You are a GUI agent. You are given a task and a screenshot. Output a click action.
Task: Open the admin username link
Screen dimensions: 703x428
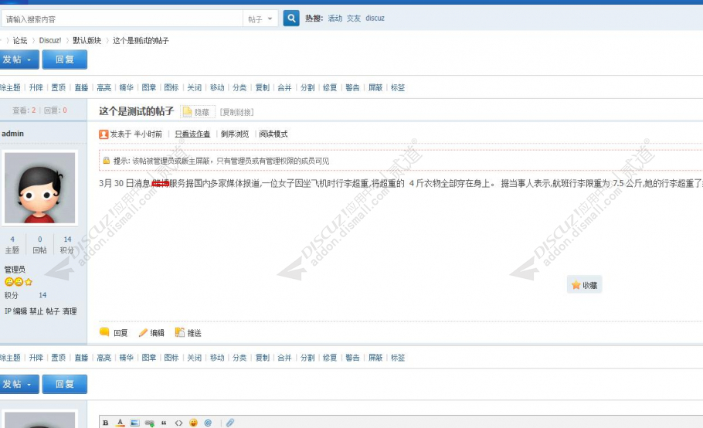click(x=12, y=134)
